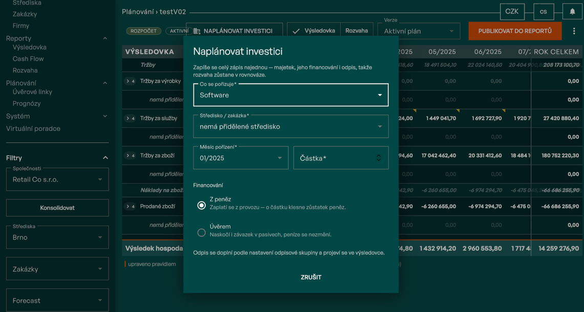Open the Výsledovka report in sidebar

(29, 47)
